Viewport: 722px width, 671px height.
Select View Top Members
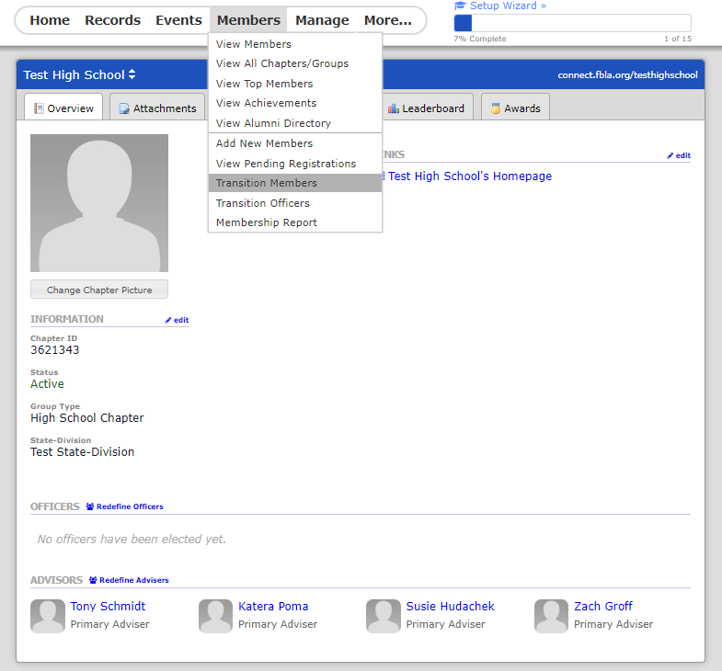pos(295,84)
